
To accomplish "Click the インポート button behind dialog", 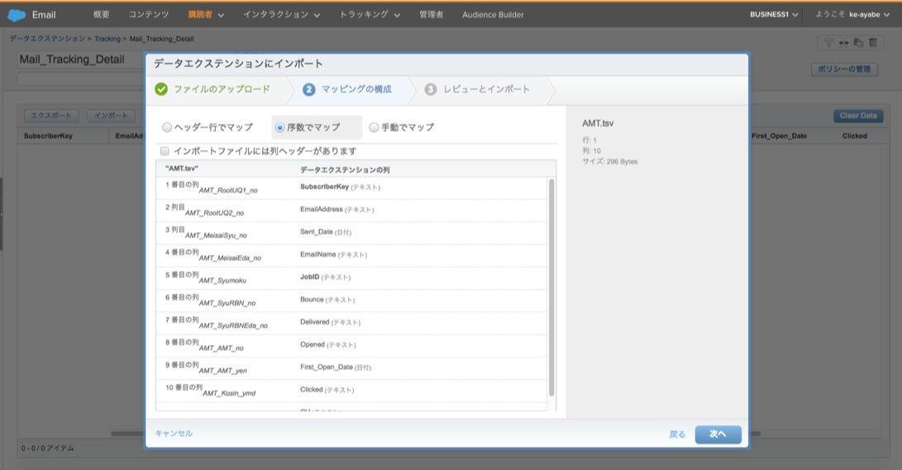I will (111, 116).
